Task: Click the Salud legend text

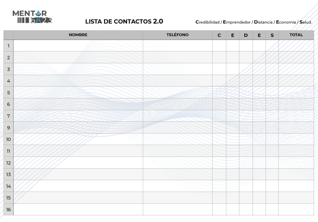Action: point(306,22)
